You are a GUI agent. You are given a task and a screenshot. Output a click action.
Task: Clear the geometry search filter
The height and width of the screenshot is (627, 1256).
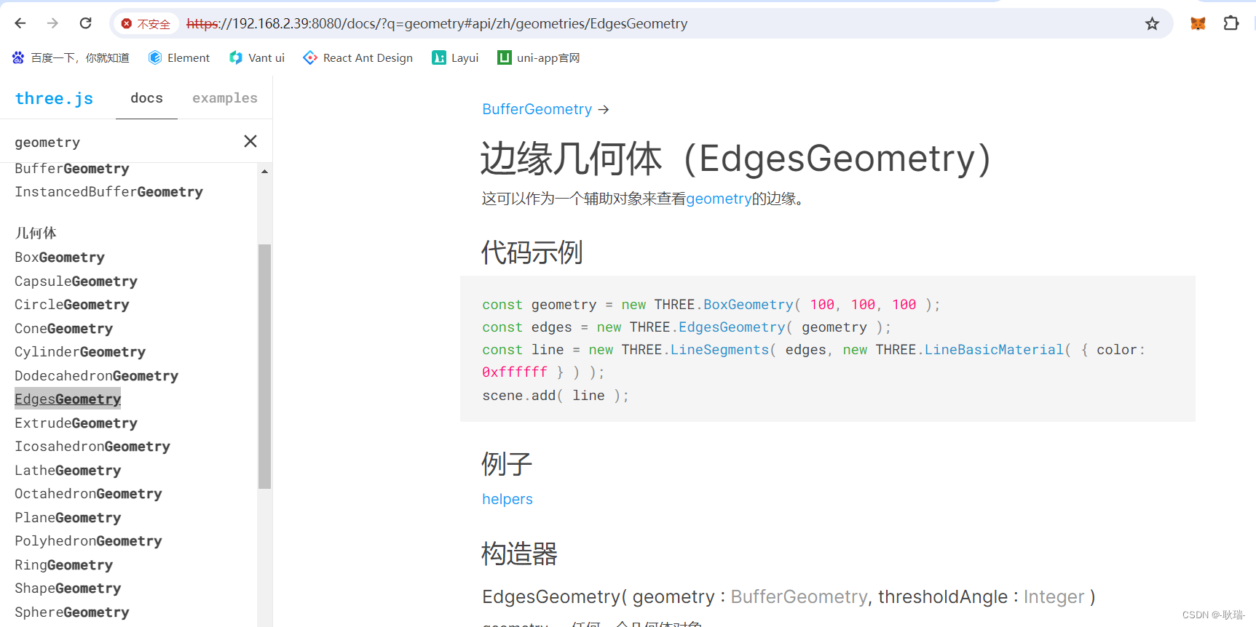click(x=250, y=141)
